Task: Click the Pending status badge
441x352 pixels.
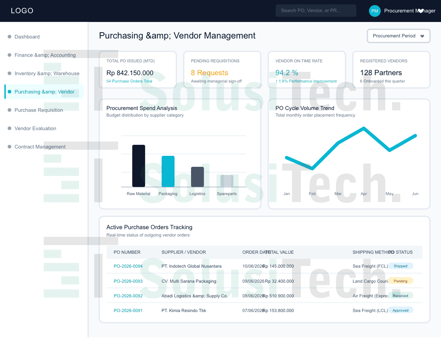Action: pos(401,281)
